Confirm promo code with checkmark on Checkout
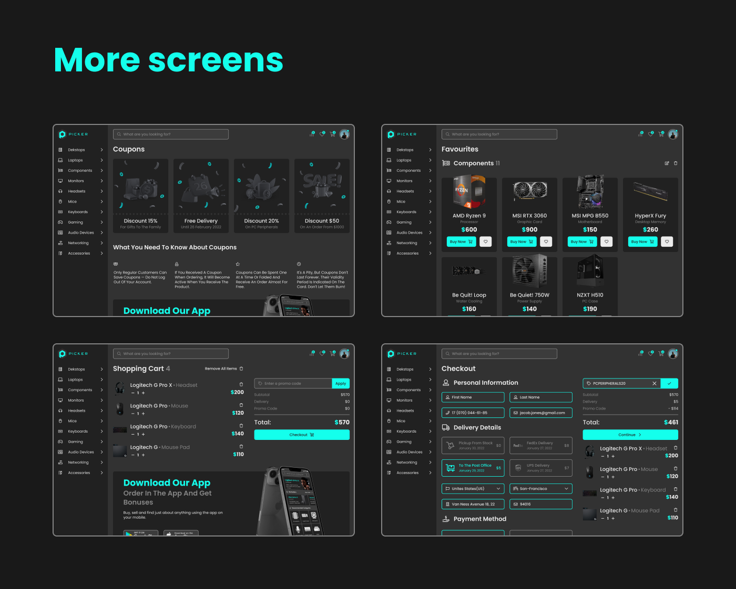Image resolution: width=736 pixels, height=589 pixels. click(669, 383)
